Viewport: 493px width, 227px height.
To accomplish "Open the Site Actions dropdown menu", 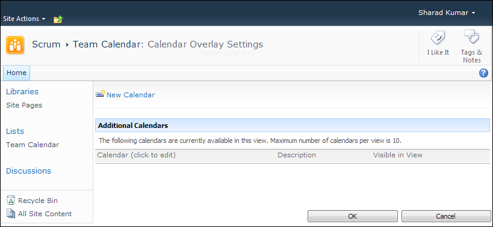I will 24,19.
